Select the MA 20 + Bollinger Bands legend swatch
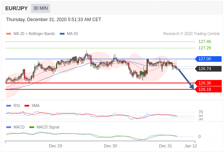224x153 pixels. coord(9,34)
